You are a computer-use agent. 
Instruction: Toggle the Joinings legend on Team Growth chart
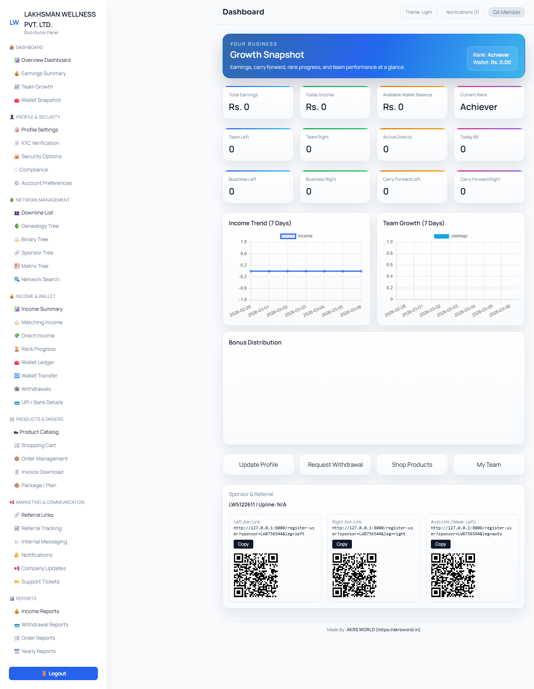[451, 236]
